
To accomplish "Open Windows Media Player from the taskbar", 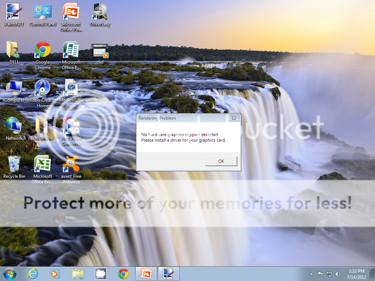I will click(x=55, y=273).
